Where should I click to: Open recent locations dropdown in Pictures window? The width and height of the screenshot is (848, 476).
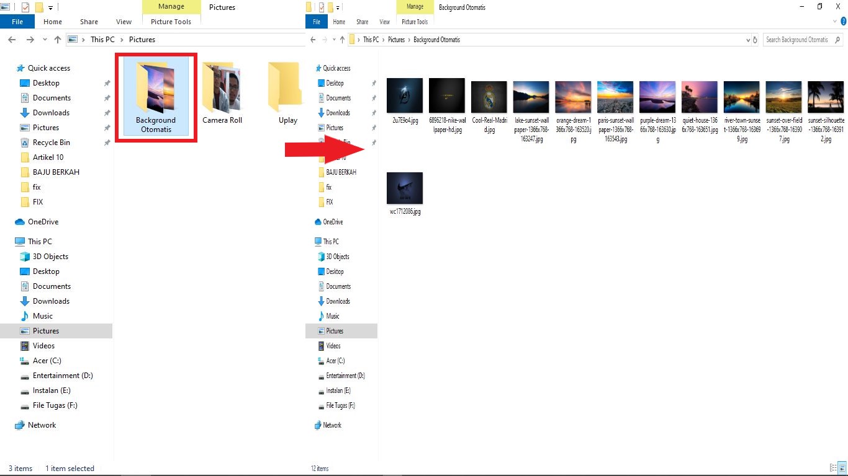pyautogui.click(x=45, y=40)
